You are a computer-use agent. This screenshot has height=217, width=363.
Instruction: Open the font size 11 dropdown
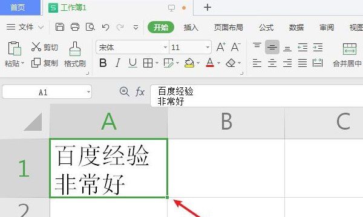pos(208,47)
